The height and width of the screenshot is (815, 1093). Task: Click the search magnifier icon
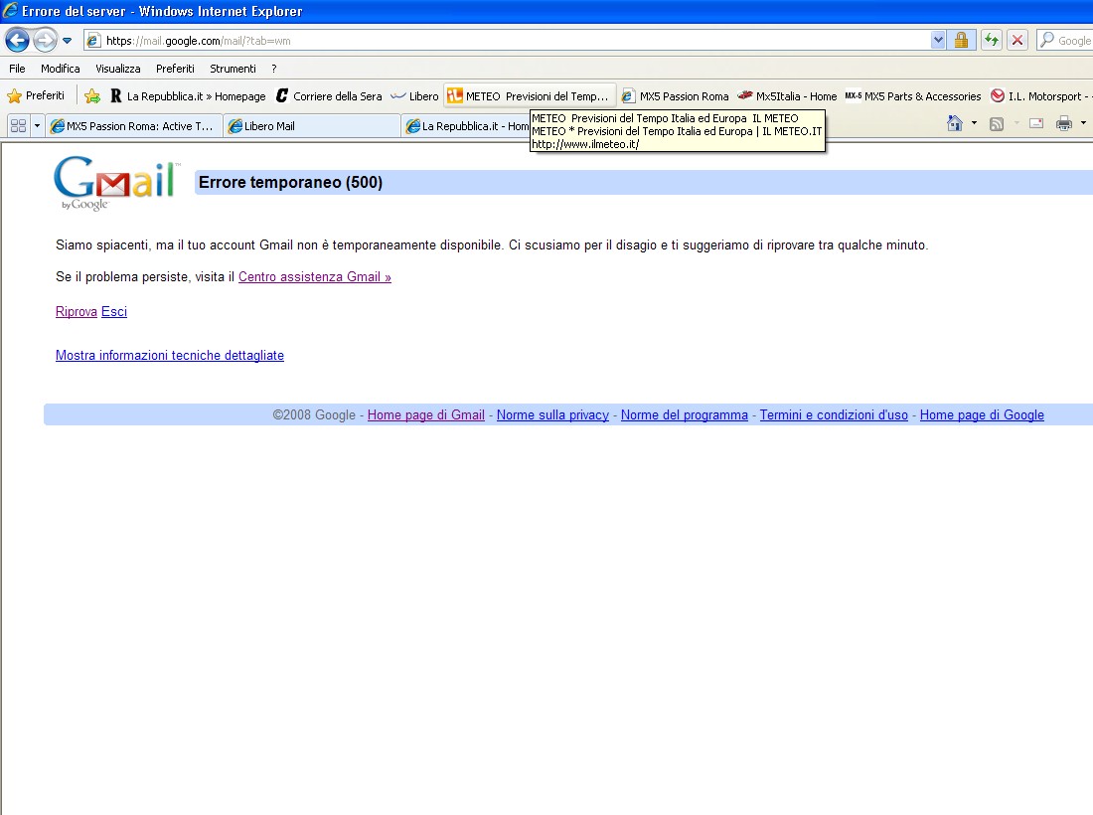tap(1047, 40)
